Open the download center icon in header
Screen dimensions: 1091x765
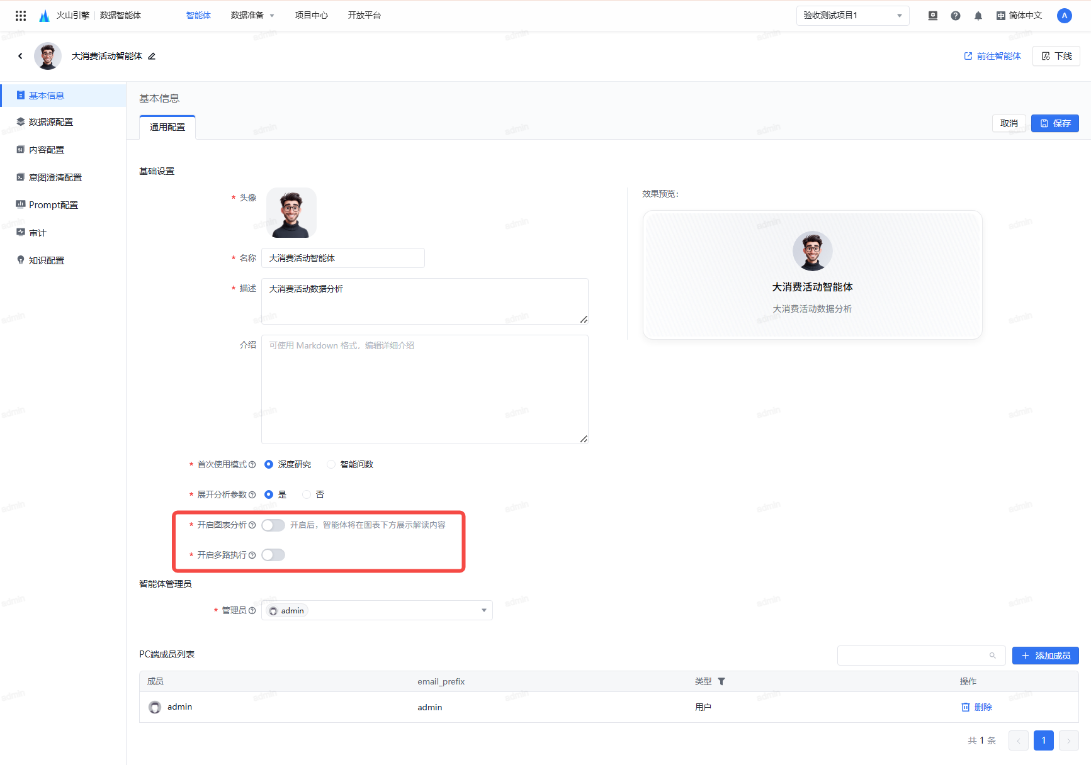click(x=933, y=16)
